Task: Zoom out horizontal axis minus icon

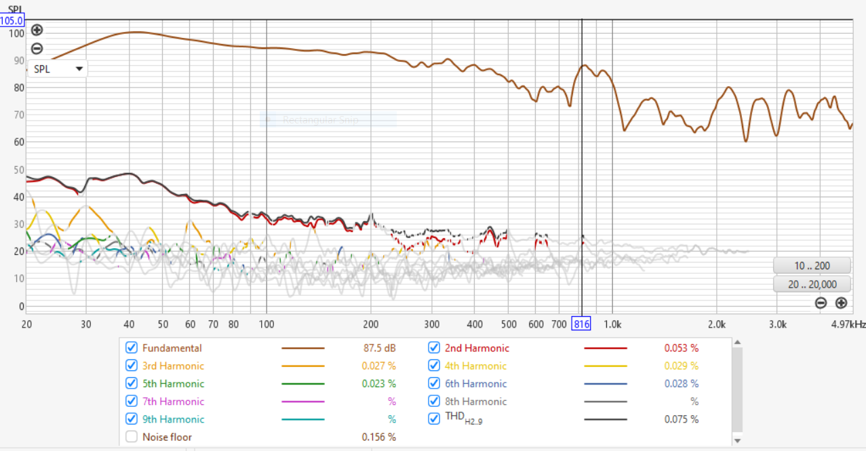Action: tap(821, 303)
